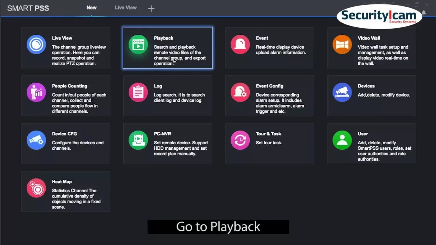Image resolution: width=436 pixels, height=245 pixels.
Task: Click the 'PC-NVR' card title
Action: (162, 134)
